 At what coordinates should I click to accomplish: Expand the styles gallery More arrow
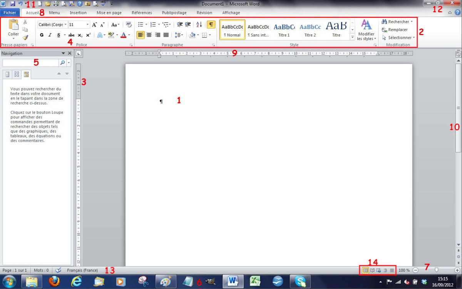coord(352,37)
